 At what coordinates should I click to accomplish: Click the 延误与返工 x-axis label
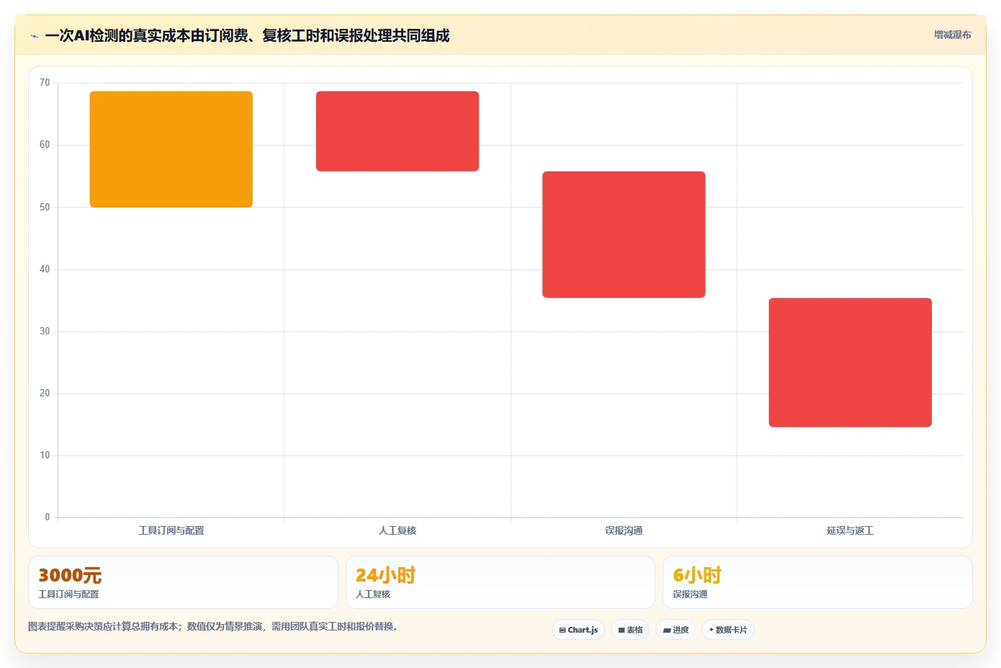click(x=850, y=530)
